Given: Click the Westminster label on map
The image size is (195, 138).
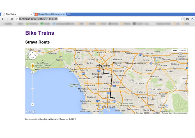Looking at the screenshot, I should coord(133,109).
